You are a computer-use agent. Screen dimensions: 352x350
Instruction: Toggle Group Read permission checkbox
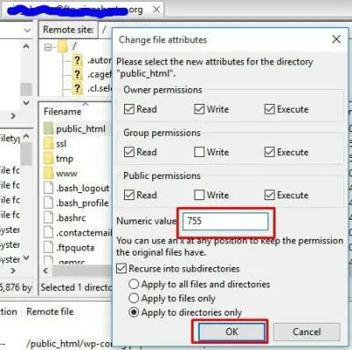tap(129, 152)
